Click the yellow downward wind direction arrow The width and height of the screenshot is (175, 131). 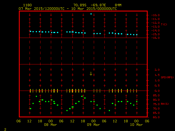[x=91, y=73]
